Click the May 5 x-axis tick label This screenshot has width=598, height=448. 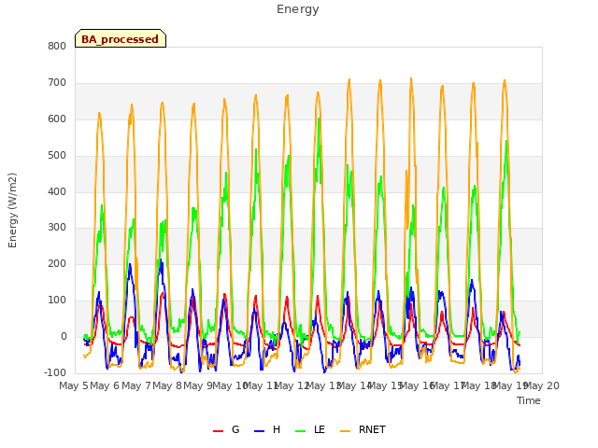[x=74, y=385]
